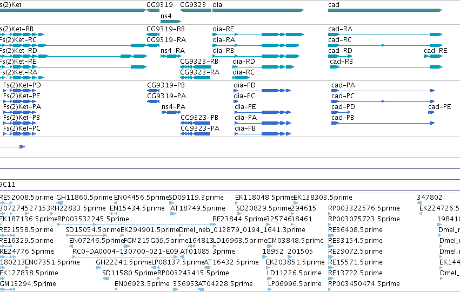460x292 pixels.
Task: Select transcript CG9319-RB
Action: [153, 35]
